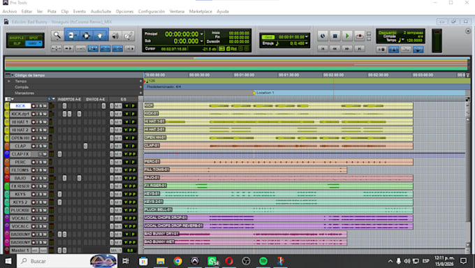
Task: Open the edit window toolbar menu arrow
Action: coord(468,31)
